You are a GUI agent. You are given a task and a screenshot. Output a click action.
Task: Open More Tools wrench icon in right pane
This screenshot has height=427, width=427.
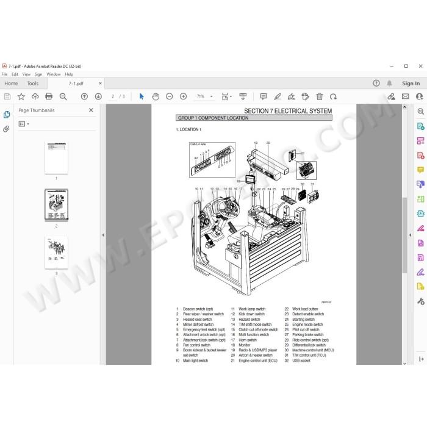pyautogui.click(x=420, y=301)
